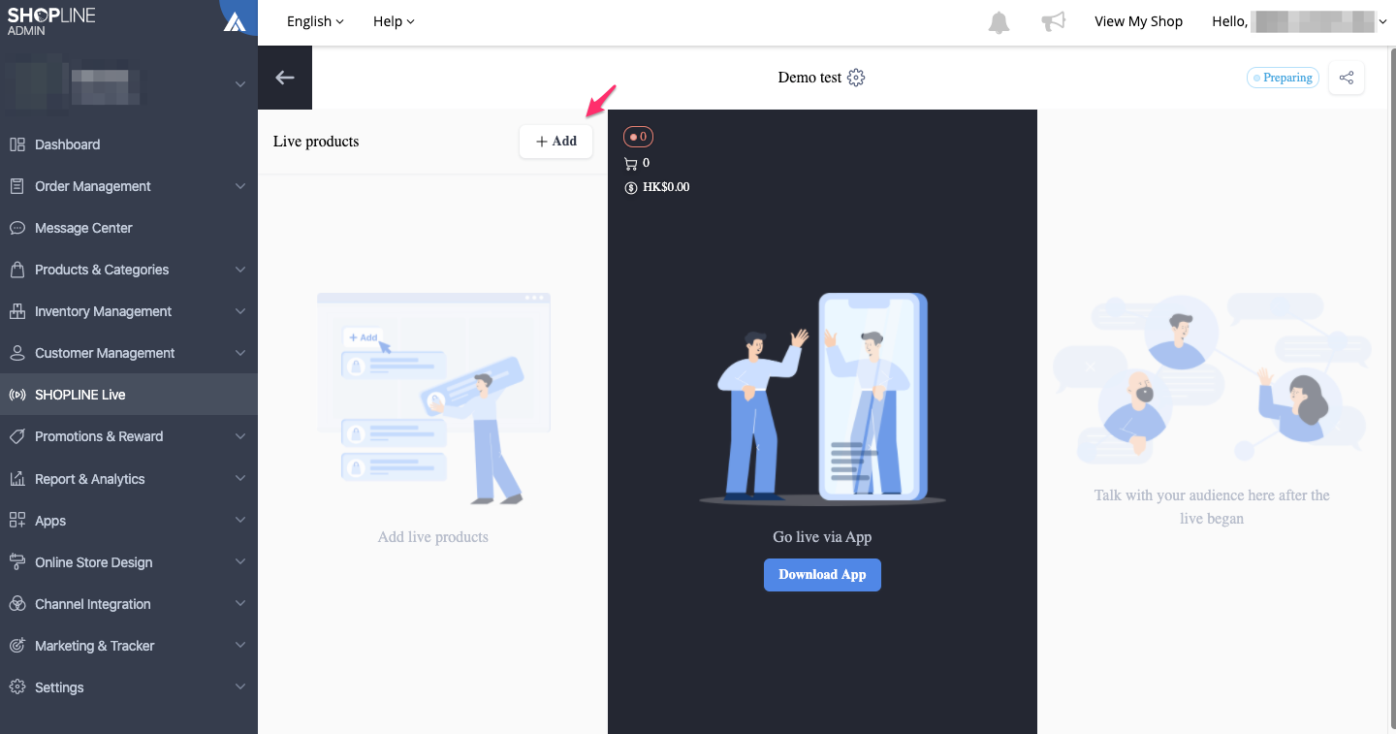
Task: Expand Report & Analytics chevron
Action: (240, 479)
